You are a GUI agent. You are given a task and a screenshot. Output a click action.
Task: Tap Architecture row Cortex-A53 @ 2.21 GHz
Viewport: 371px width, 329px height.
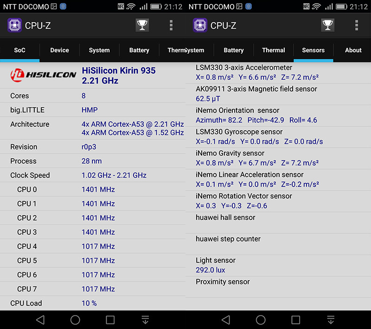pos(133,124)
